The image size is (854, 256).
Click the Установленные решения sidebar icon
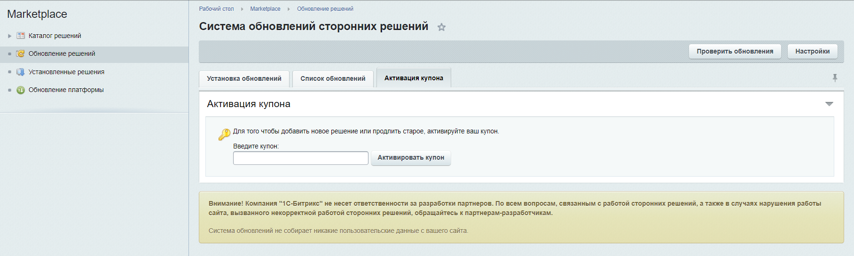[x=21, y=72]
